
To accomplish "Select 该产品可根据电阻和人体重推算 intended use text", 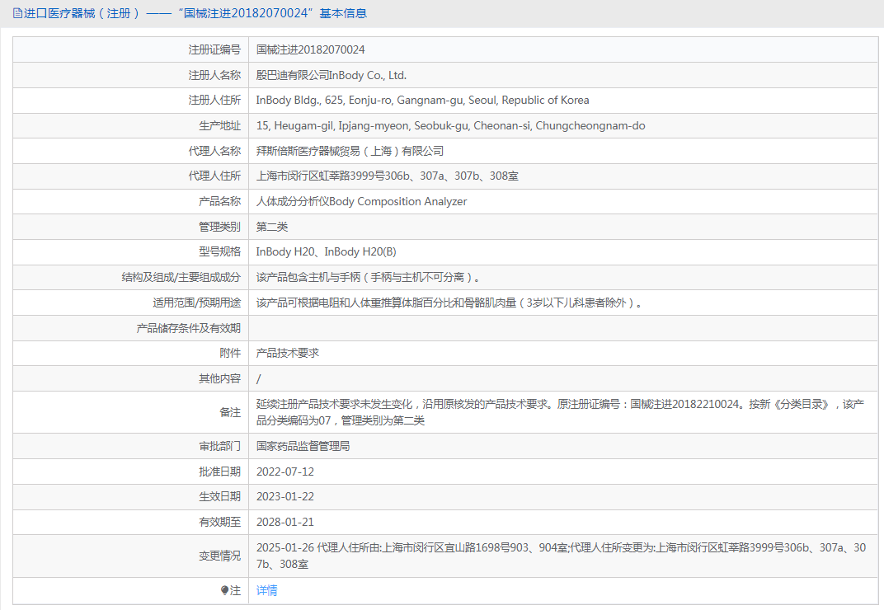I will (450, 303).
